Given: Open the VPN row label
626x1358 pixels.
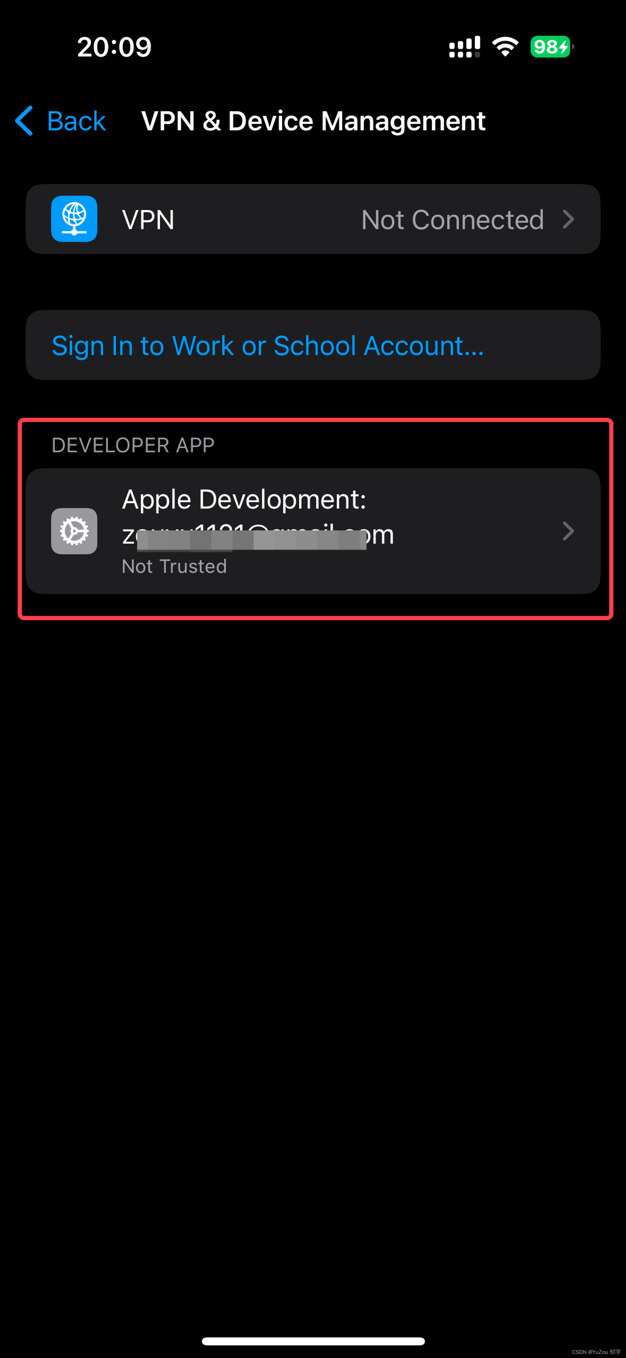Looking at the screenshot, I should click(148, 219).
